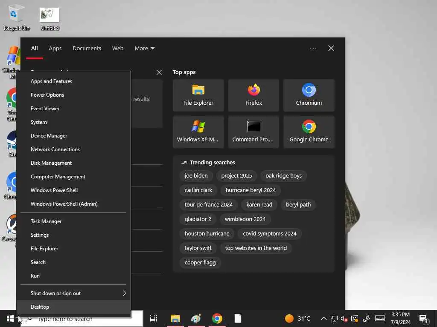Viewport: 437px width, 327px height.
Task: Open Device Manager
Action: 73,136
